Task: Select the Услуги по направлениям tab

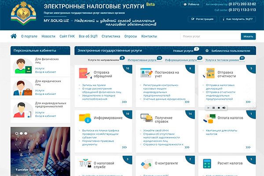Action: click(103, 60)
